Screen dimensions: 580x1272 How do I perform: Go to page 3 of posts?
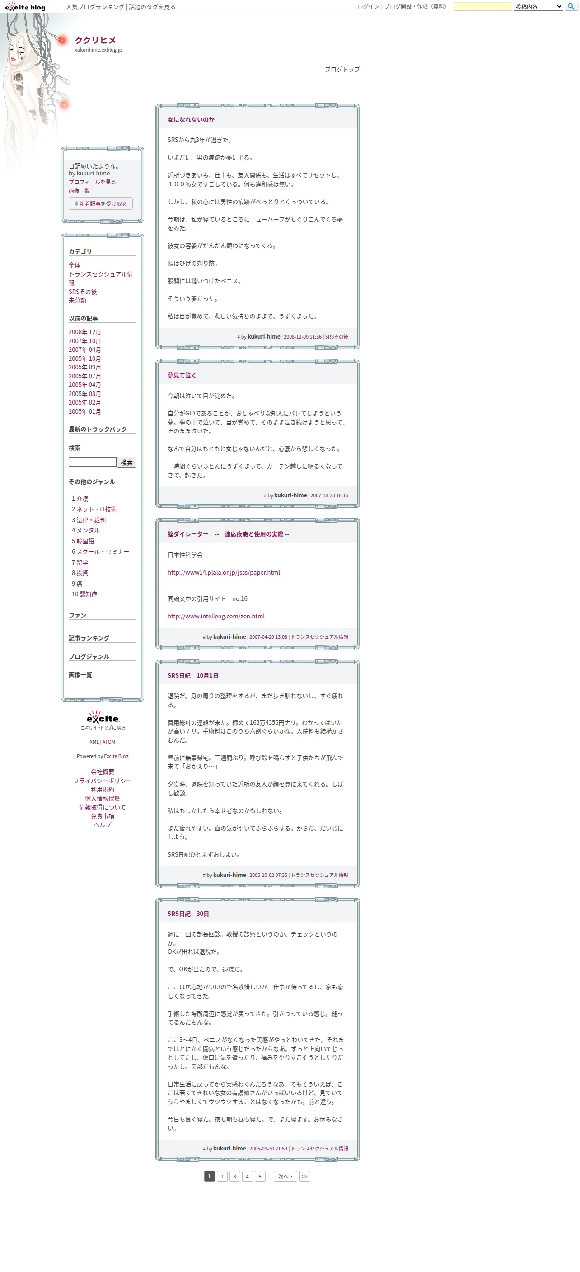234,1176
